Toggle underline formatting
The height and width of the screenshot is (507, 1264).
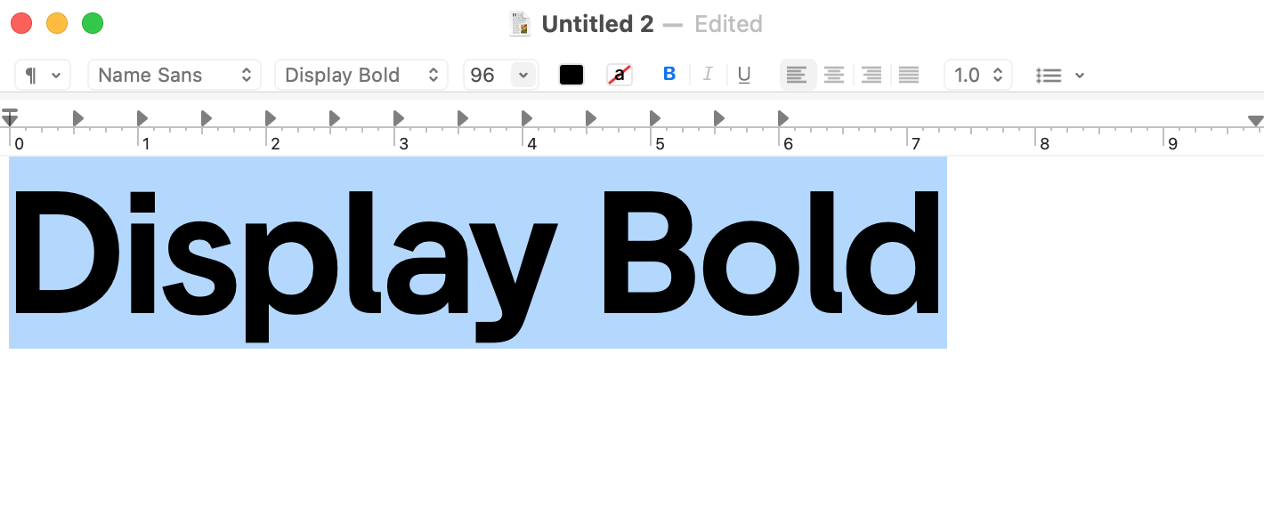[x=744, y=75]
